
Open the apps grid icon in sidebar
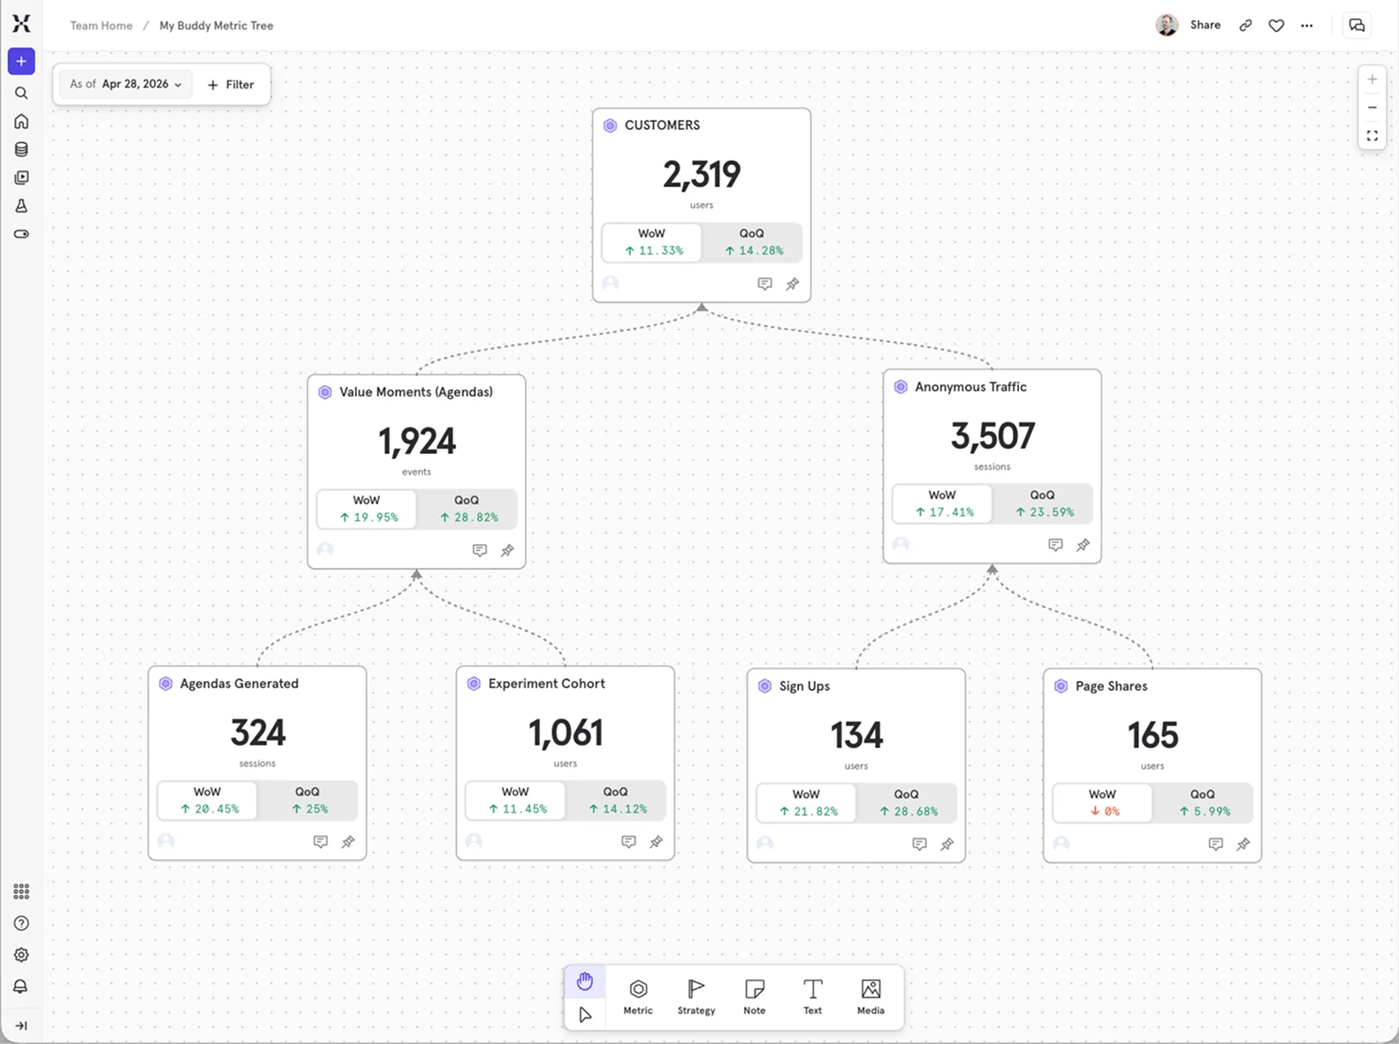point(21,891)
